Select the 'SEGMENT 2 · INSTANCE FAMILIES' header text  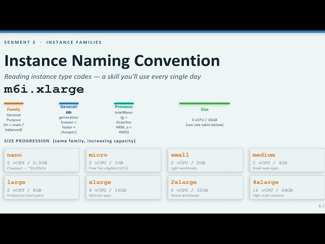click(x=53, y=42)
